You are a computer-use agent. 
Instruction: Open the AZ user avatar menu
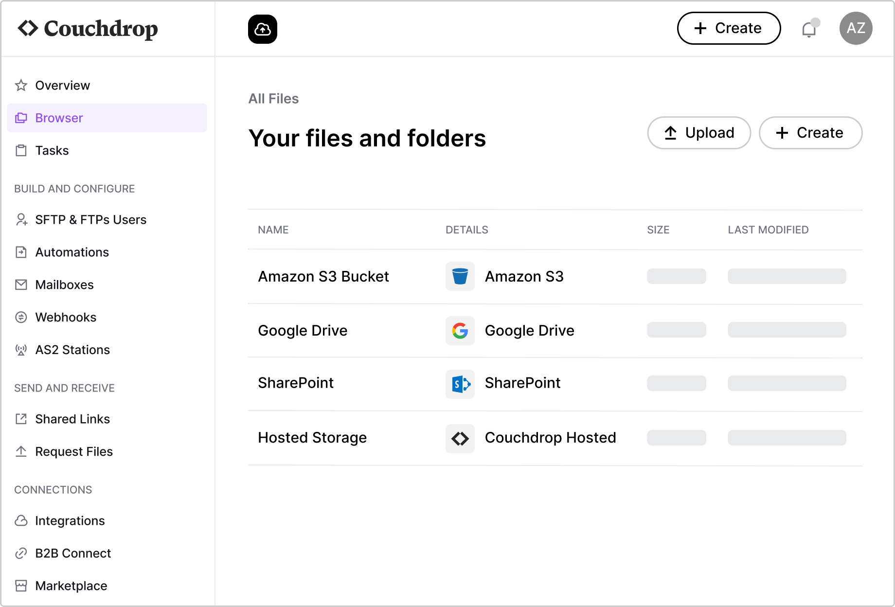click(x=856, y=28)
